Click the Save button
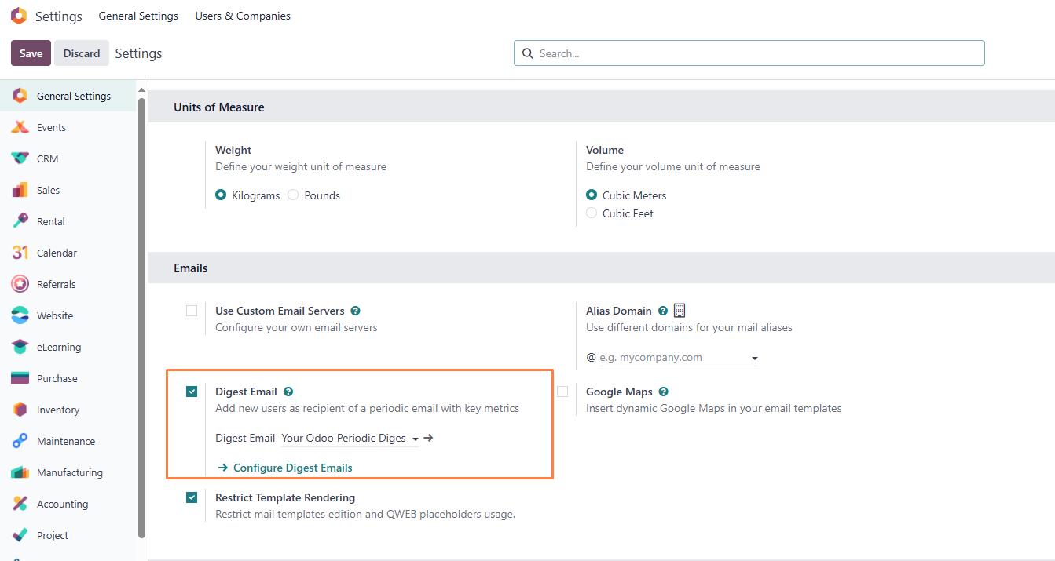Screen dimensions: 1055x561 pyautogui.click(x=31, y=53)
